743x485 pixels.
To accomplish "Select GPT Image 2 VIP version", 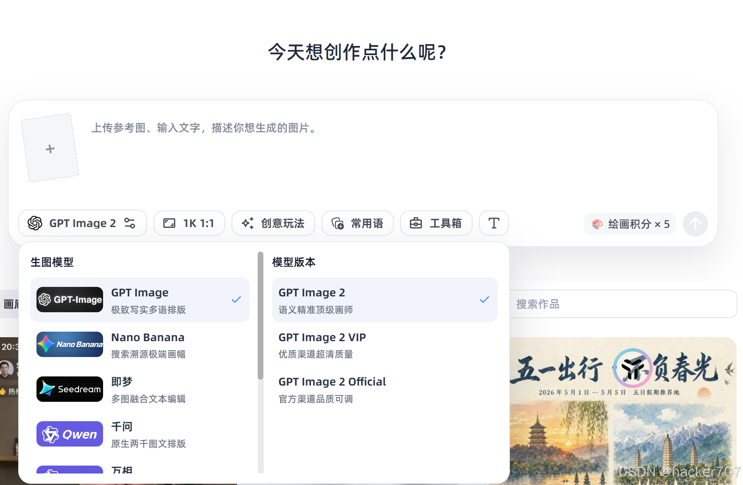I will coord(385,345).
